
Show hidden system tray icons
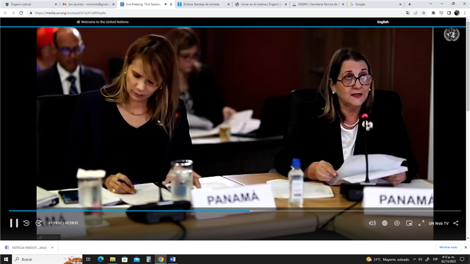(415, 260)
